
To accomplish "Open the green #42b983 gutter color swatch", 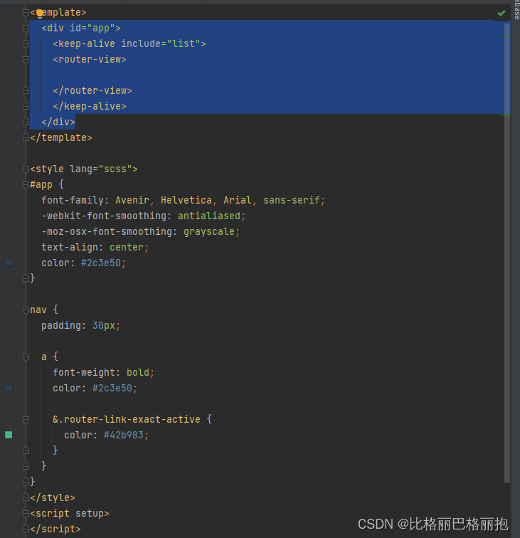I will 9,435.
